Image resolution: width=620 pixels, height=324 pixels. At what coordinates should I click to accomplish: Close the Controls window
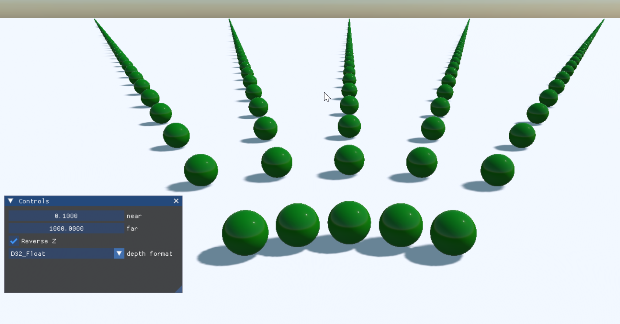pos(176,201)
